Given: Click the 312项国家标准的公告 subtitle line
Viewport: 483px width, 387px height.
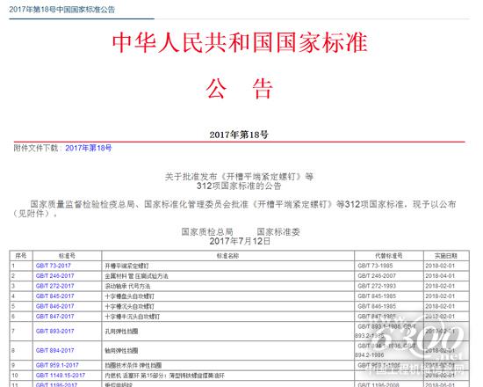Looking at the screenshot, I should (x=239, y=186).
